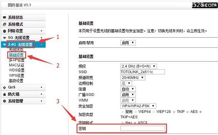Open 系统模式 menu
The width and height of the screenshot is (218, 135).
(23, 24)
